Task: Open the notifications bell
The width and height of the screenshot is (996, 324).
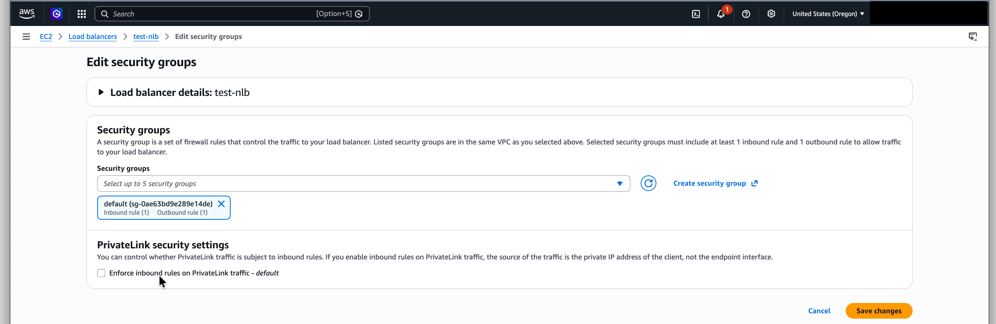Action: [x=721, y=14]
